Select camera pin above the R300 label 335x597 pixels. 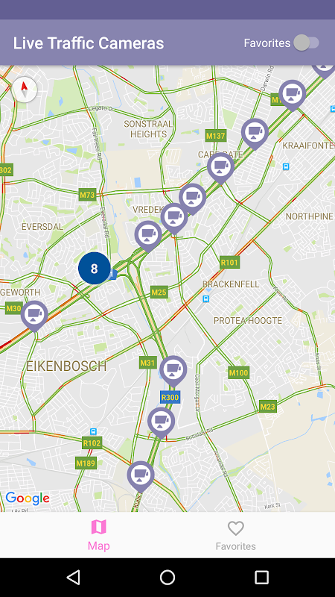pos(173,370)
